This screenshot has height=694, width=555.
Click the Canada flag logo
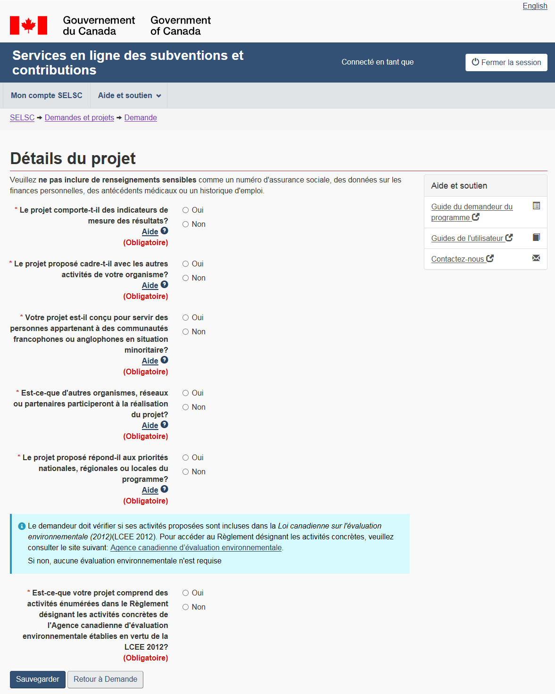(x=28, y=25)
